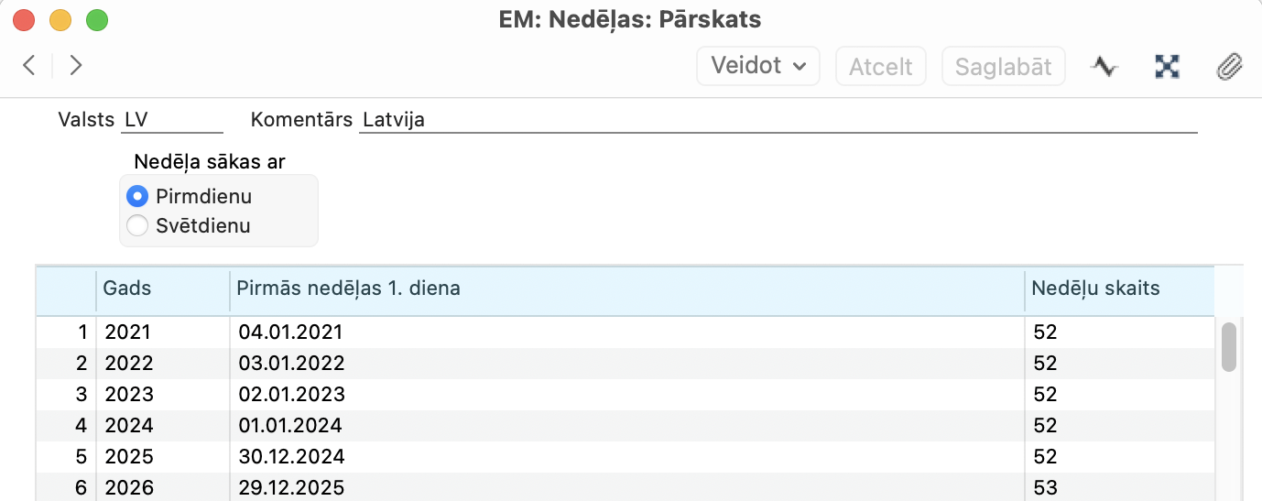Click the Pirmās nedēļas 1. diena header
The width and height of the screenshot is (1262, 501).
point(627,289)
